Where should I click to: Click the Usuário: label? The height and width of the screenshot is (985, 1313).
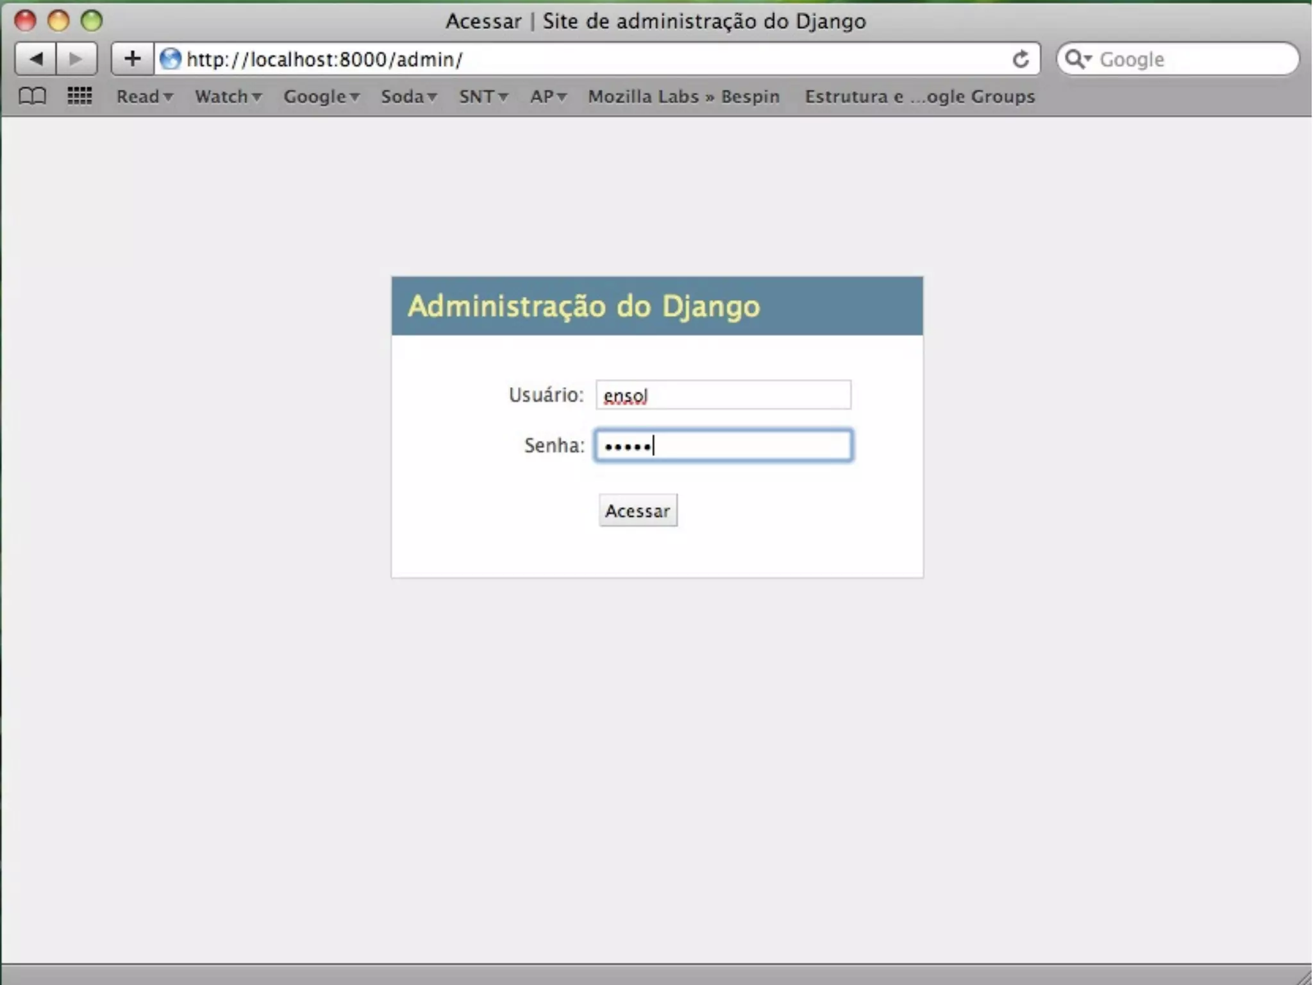[546, 394]
